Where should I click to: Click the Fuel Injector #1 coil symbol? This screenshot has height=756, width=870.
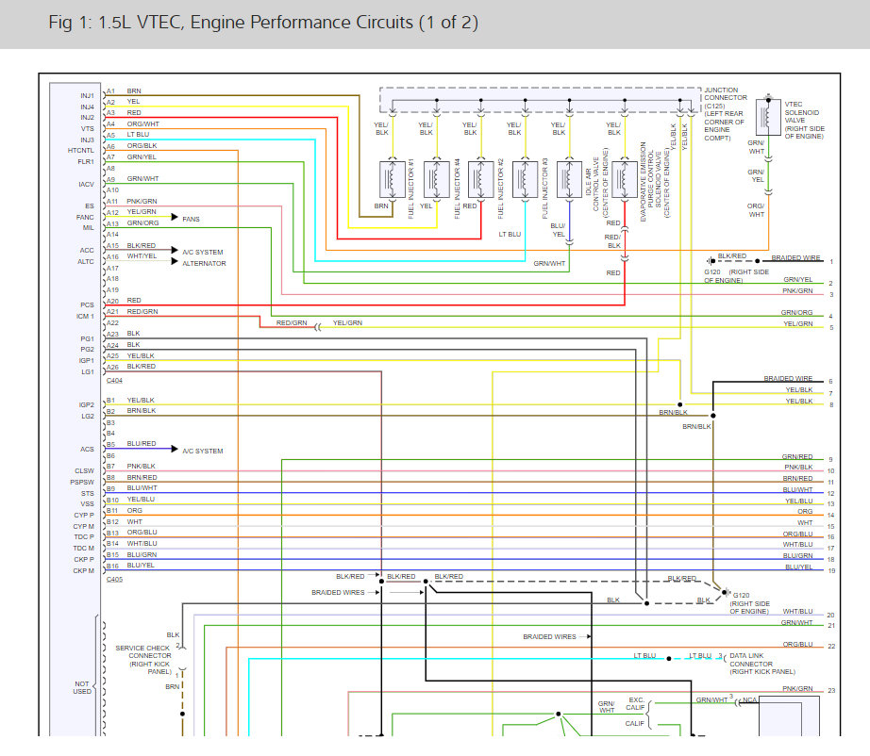click(392, 177)
